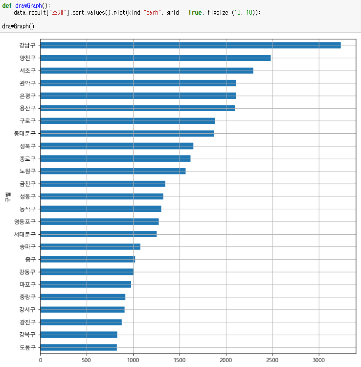Click the drawGraph() call line
The width and height of the screenshot is (361, 367).
tap(18, 26)
